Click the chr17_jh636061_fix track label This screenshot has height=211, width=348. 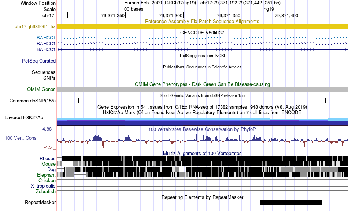click(x=35, y=27)
